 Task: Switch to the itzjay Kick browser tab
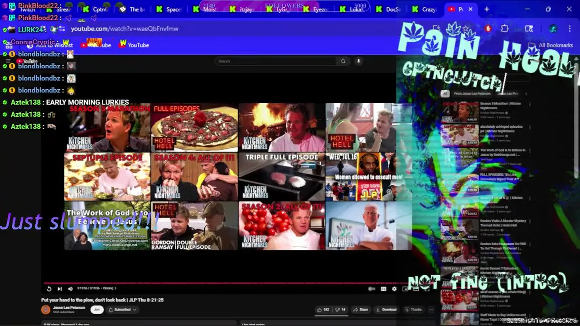click(242, 9)
